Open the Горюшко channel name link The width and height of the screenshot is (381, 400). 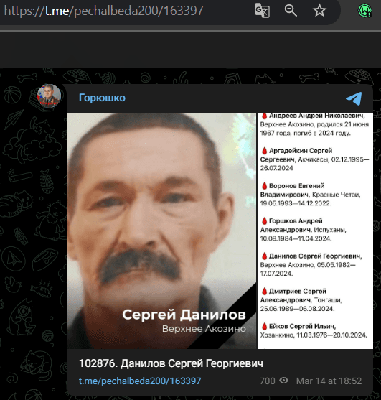[x=102, y=98]
